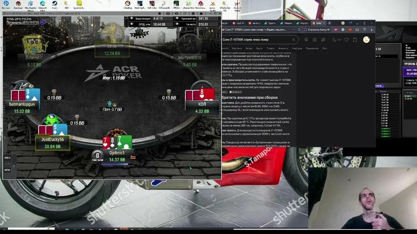Switch to the 'Карты' search tab
The width and height of the screenshot is (417, 234).
[x=259, y=48]
